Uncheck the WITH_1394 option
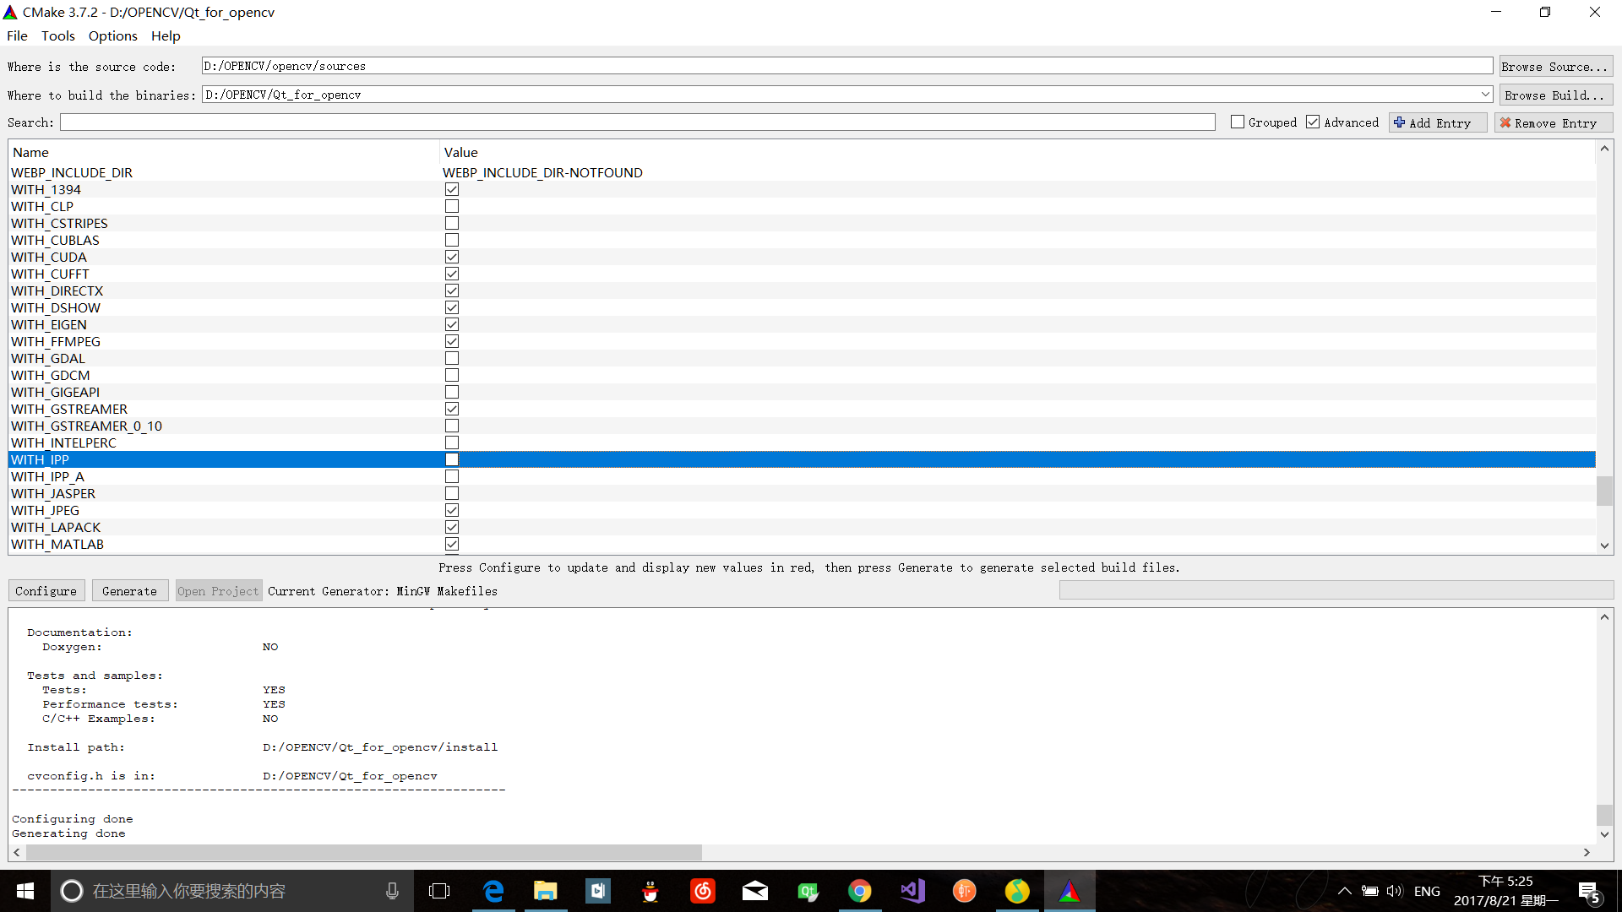The height and width of the screenshot is (912, 1622). 452,189
